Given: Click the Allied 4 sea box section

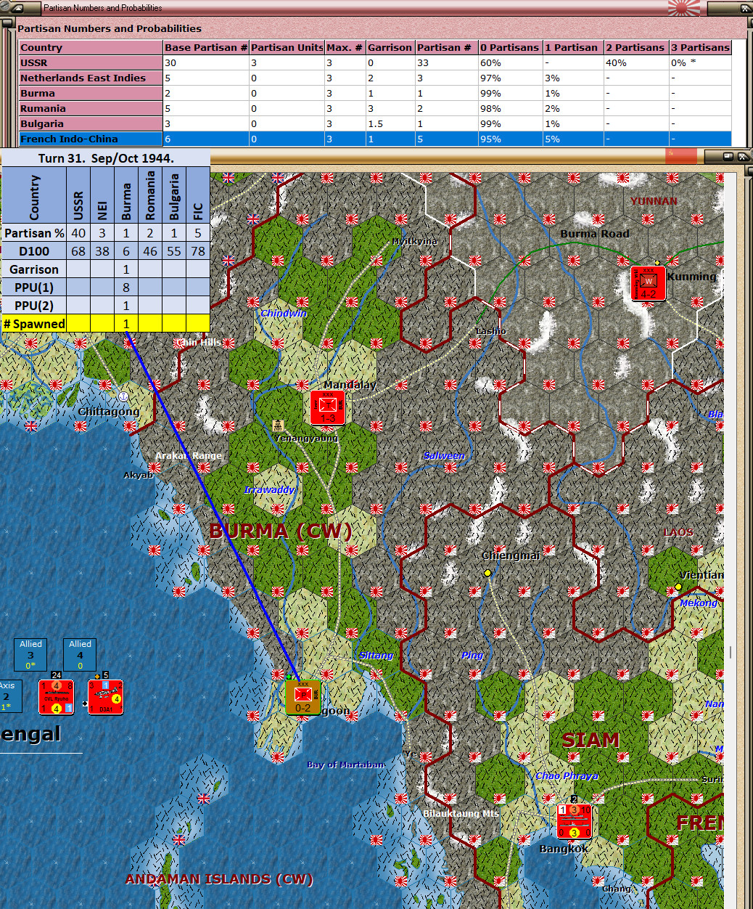Looking at the screenshot, I should point(80,654).
